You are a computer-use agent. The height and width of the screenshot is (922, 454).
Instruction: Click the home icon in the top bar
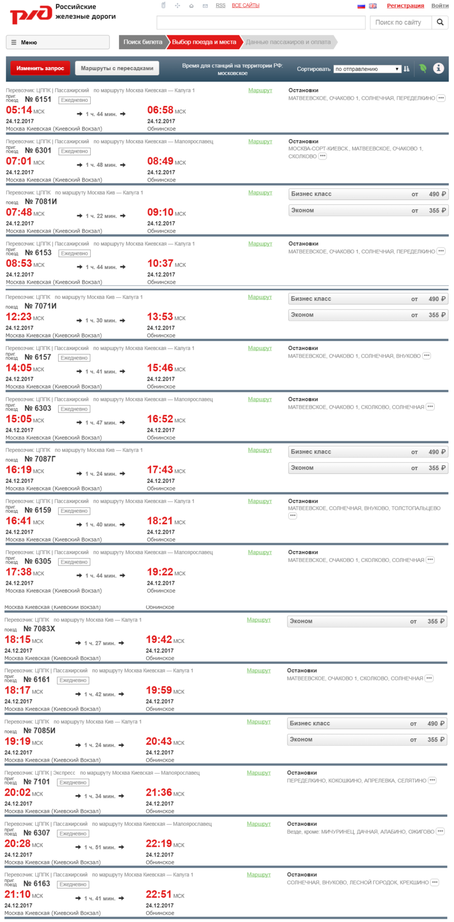[x=191, y=6]
